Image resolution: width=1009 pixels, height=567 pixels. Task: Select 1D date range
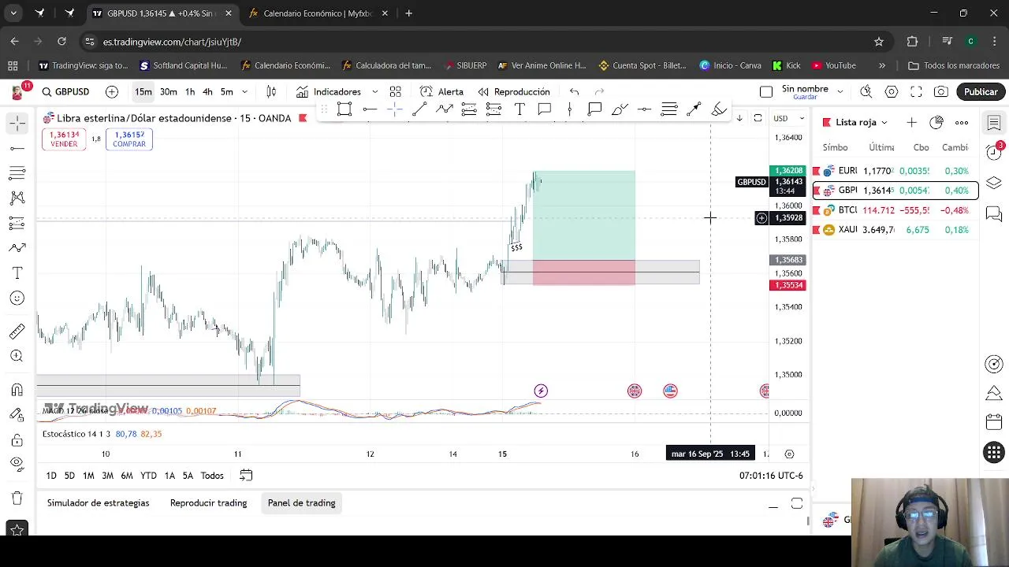(x=51, y=476)
